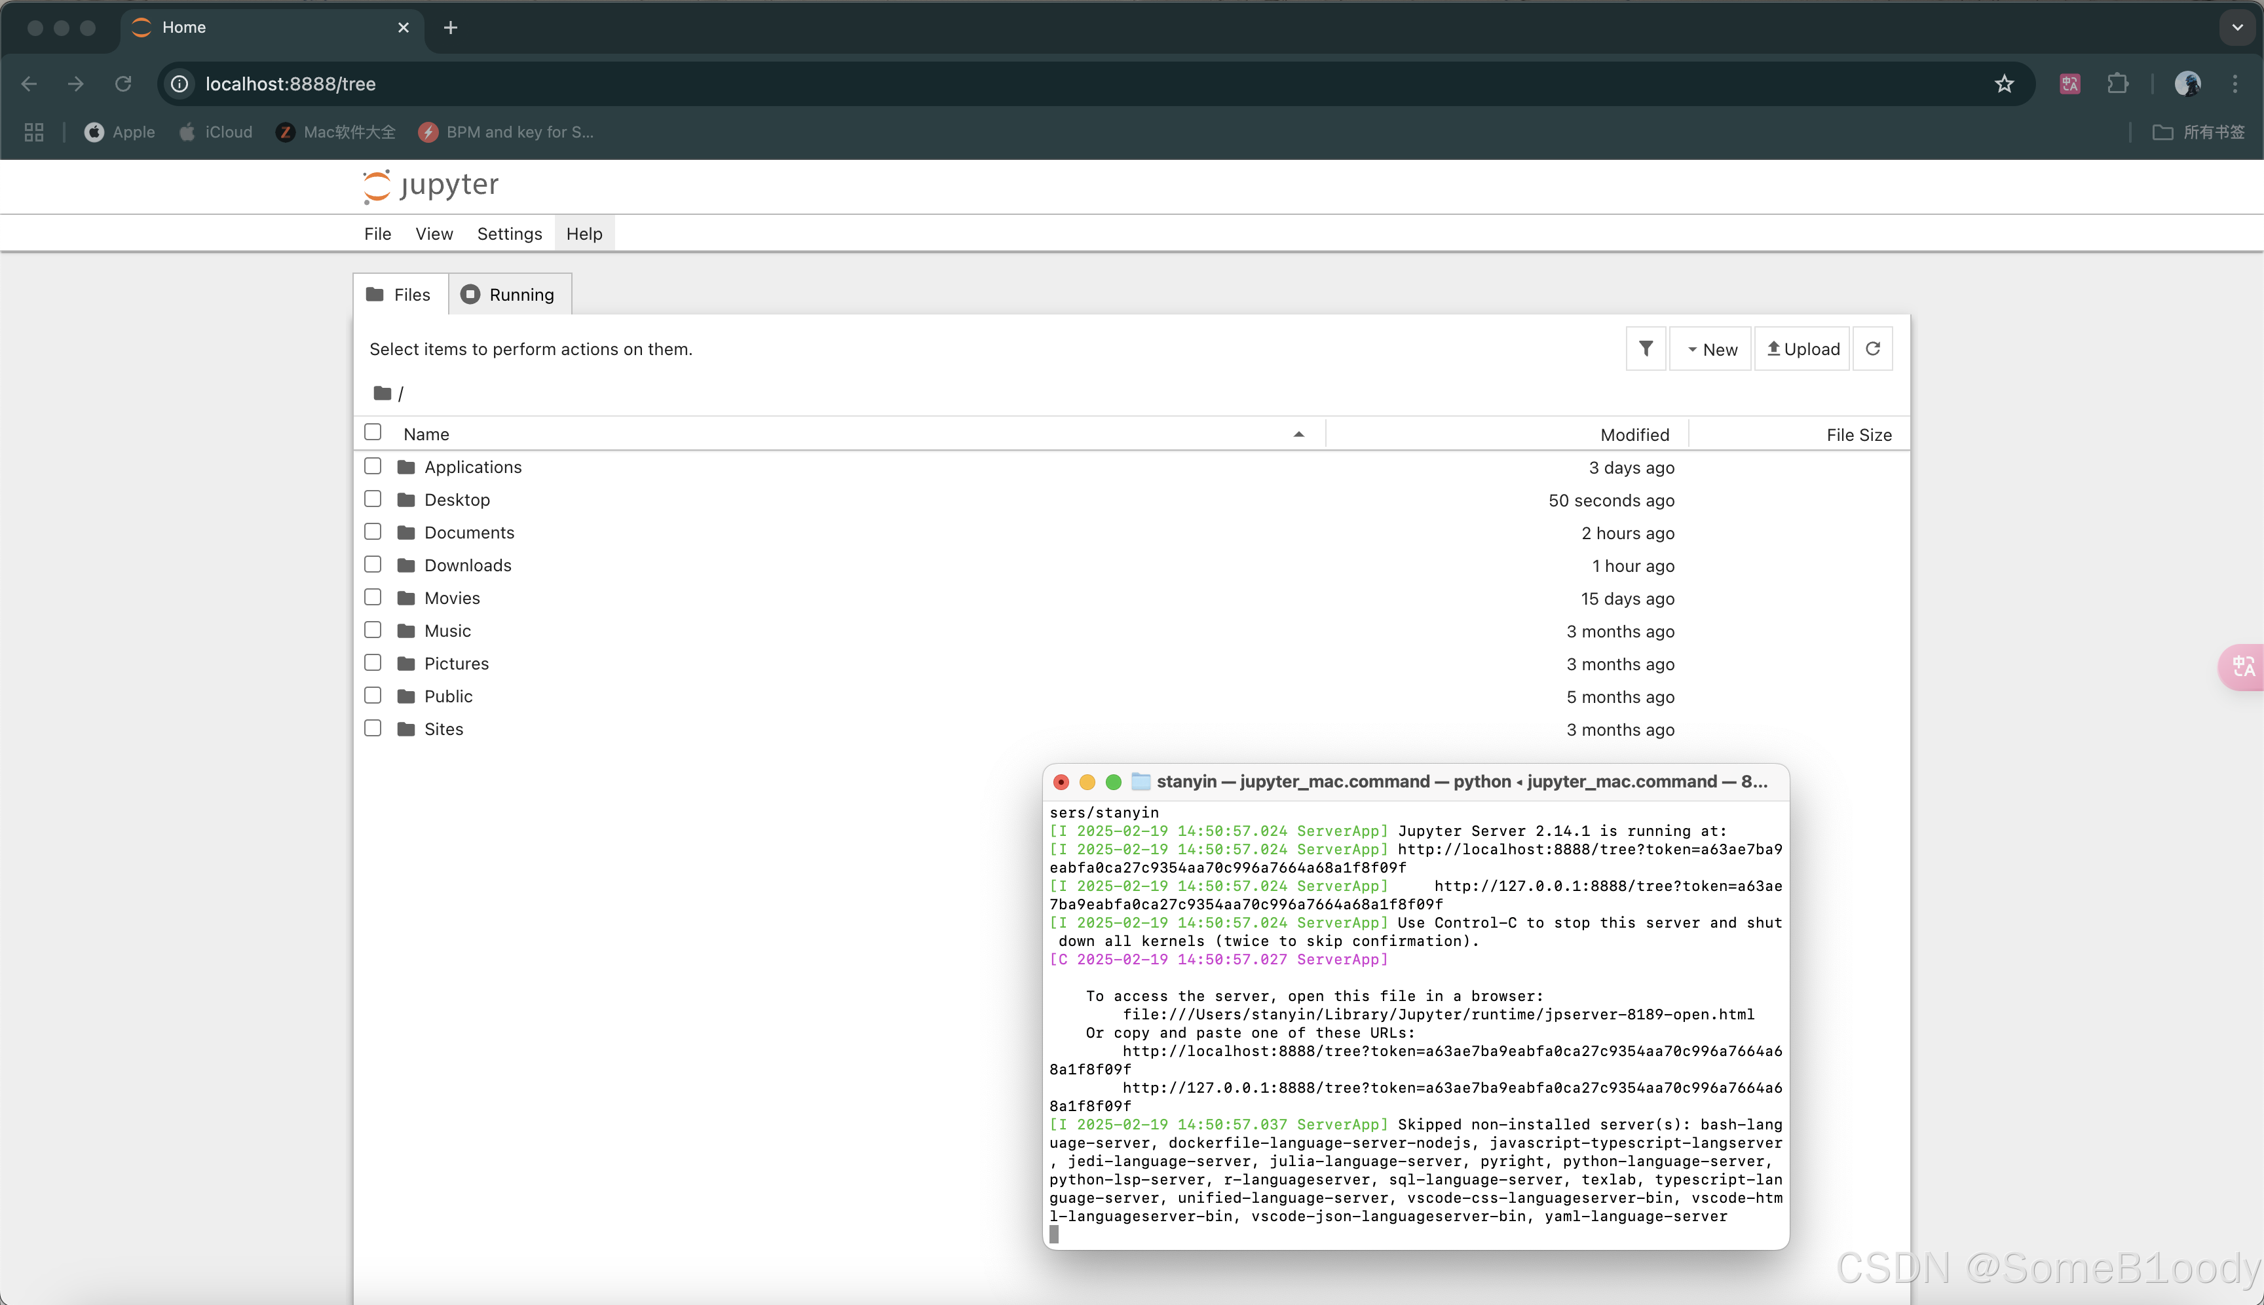The image size is (2264, 1305).
Task: Refresh the file browser list
Action: coord(1872,349)
